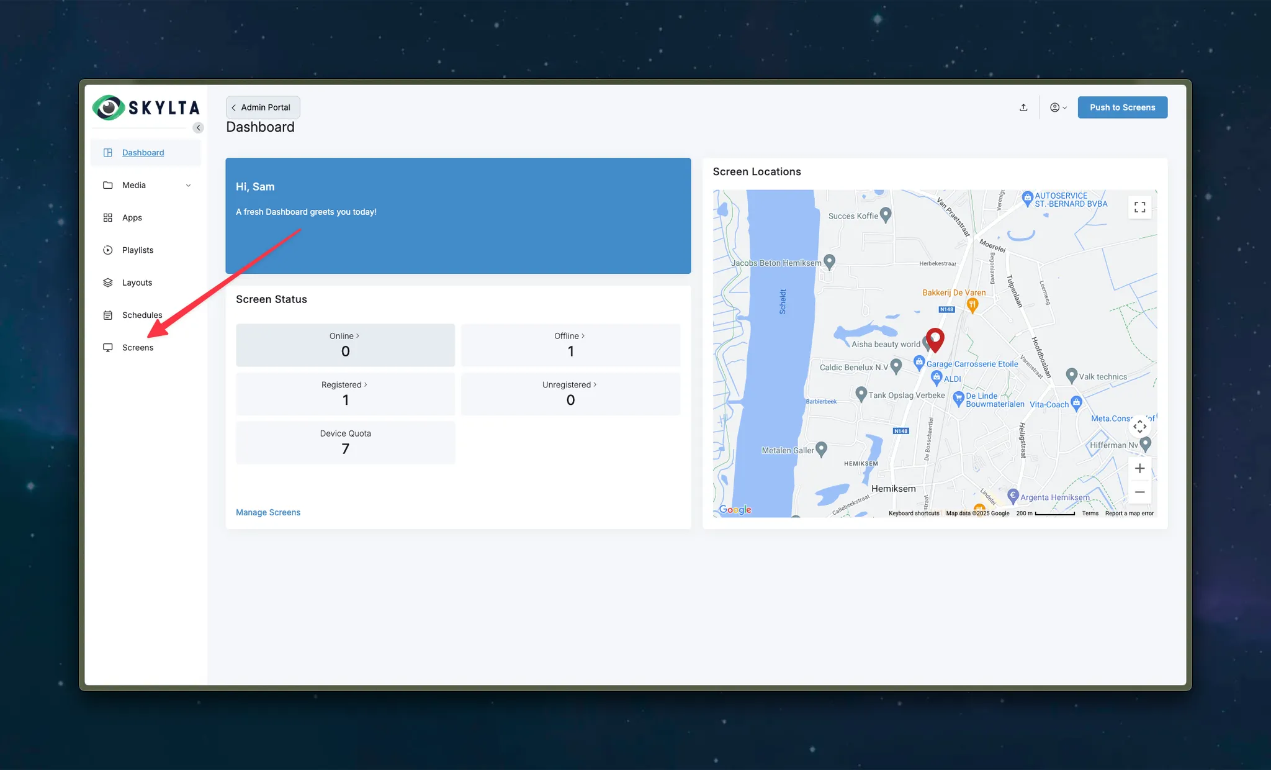Click the Device Quota card

click(345, 442)
